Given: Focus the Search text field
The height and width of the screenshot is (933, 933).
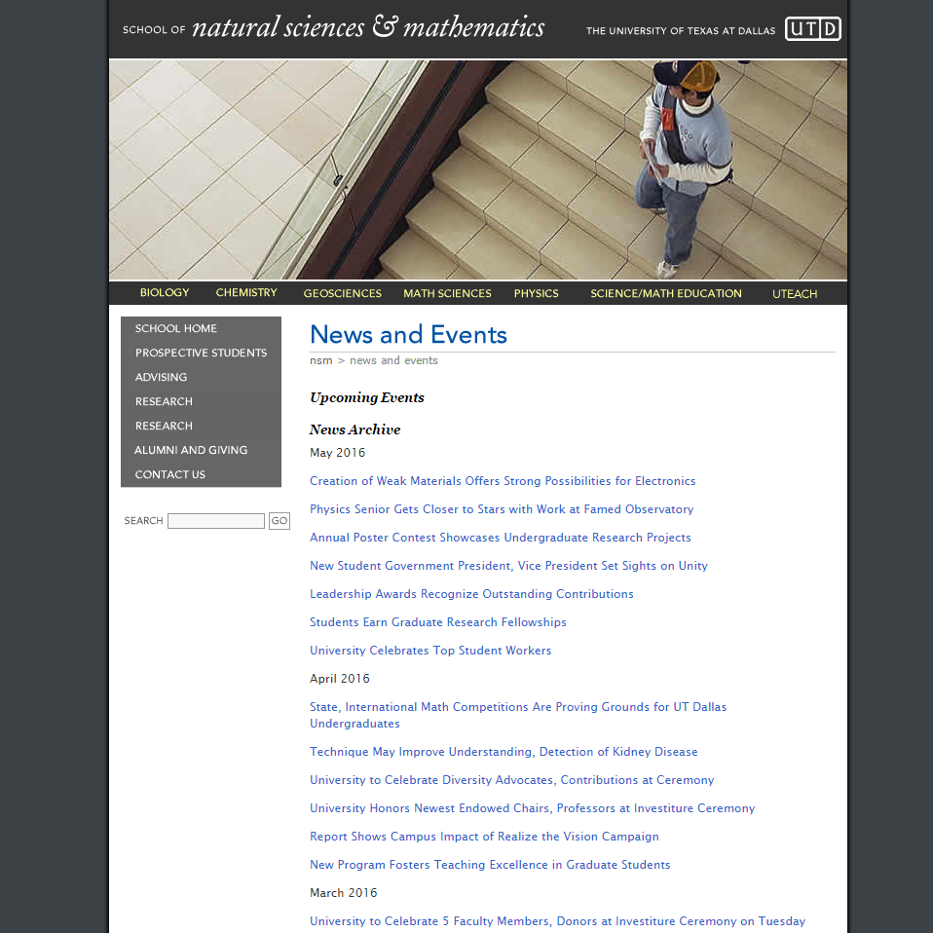Looking at the screenshot, I should [x=215, y=521].
